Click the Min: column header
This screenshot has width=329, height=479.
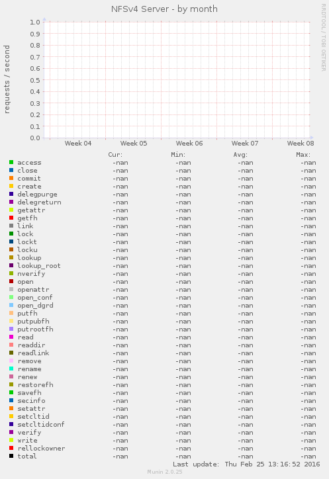pos(178,155)
